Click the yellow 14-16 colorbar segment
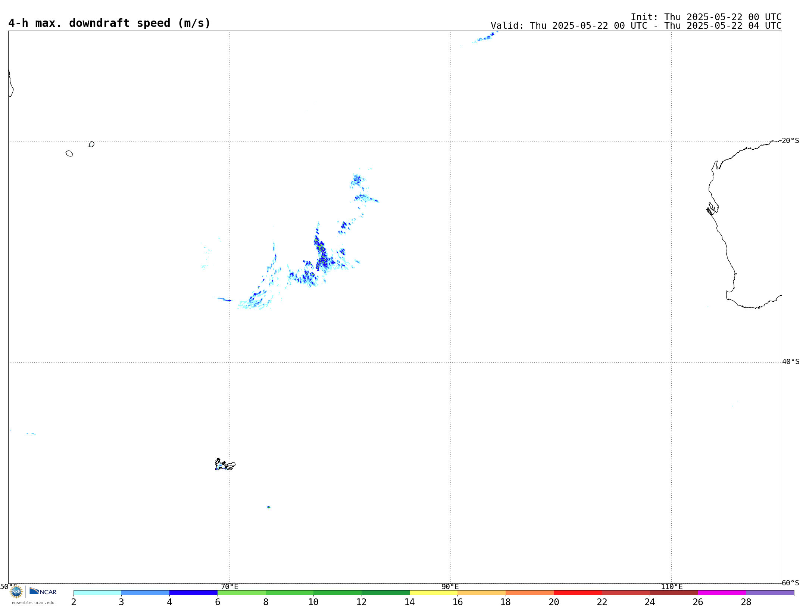This screenshot has width=806, height=607. 434,592
